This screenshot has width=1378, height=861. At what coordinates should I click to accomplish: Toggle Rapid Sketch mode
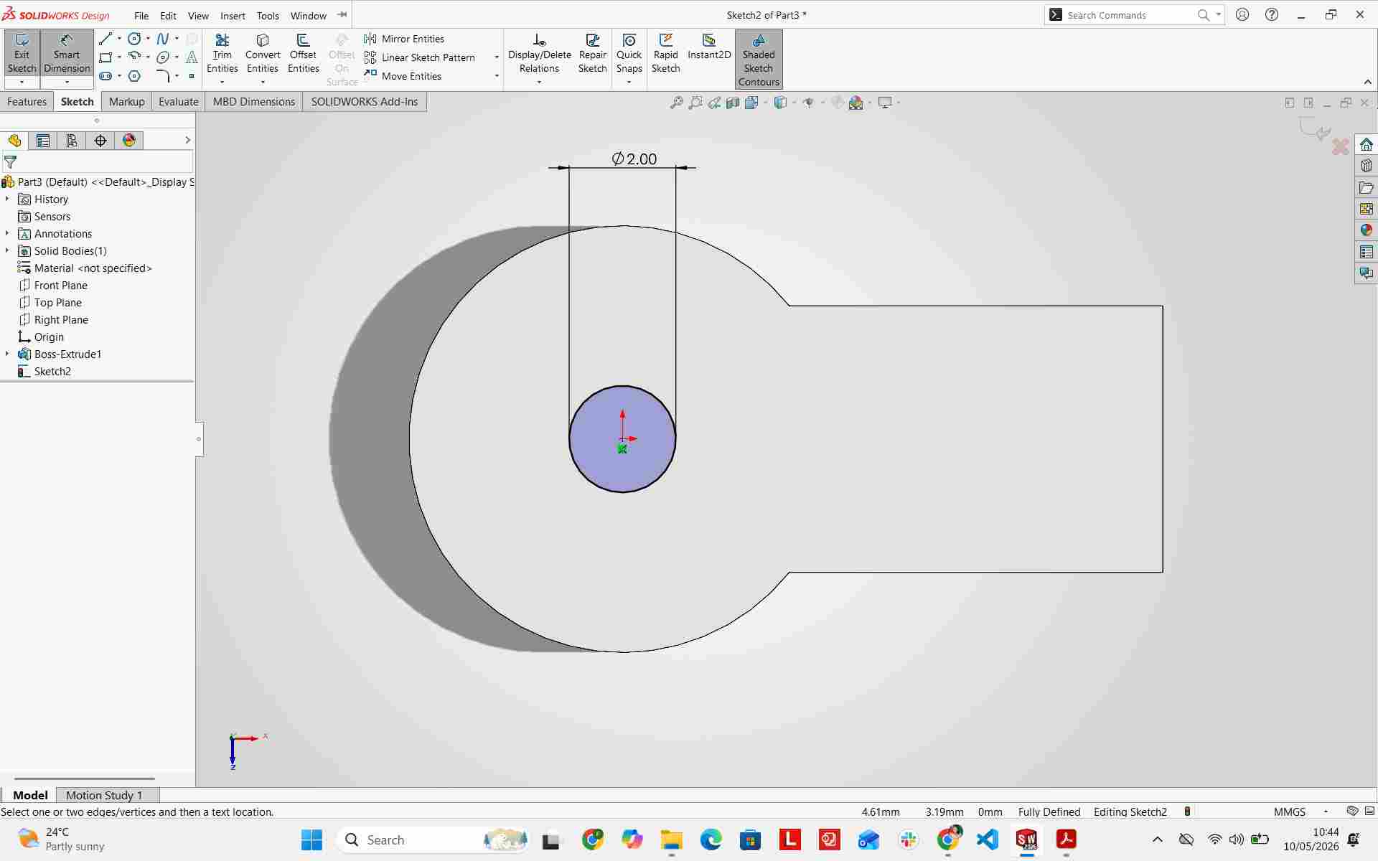665,53
